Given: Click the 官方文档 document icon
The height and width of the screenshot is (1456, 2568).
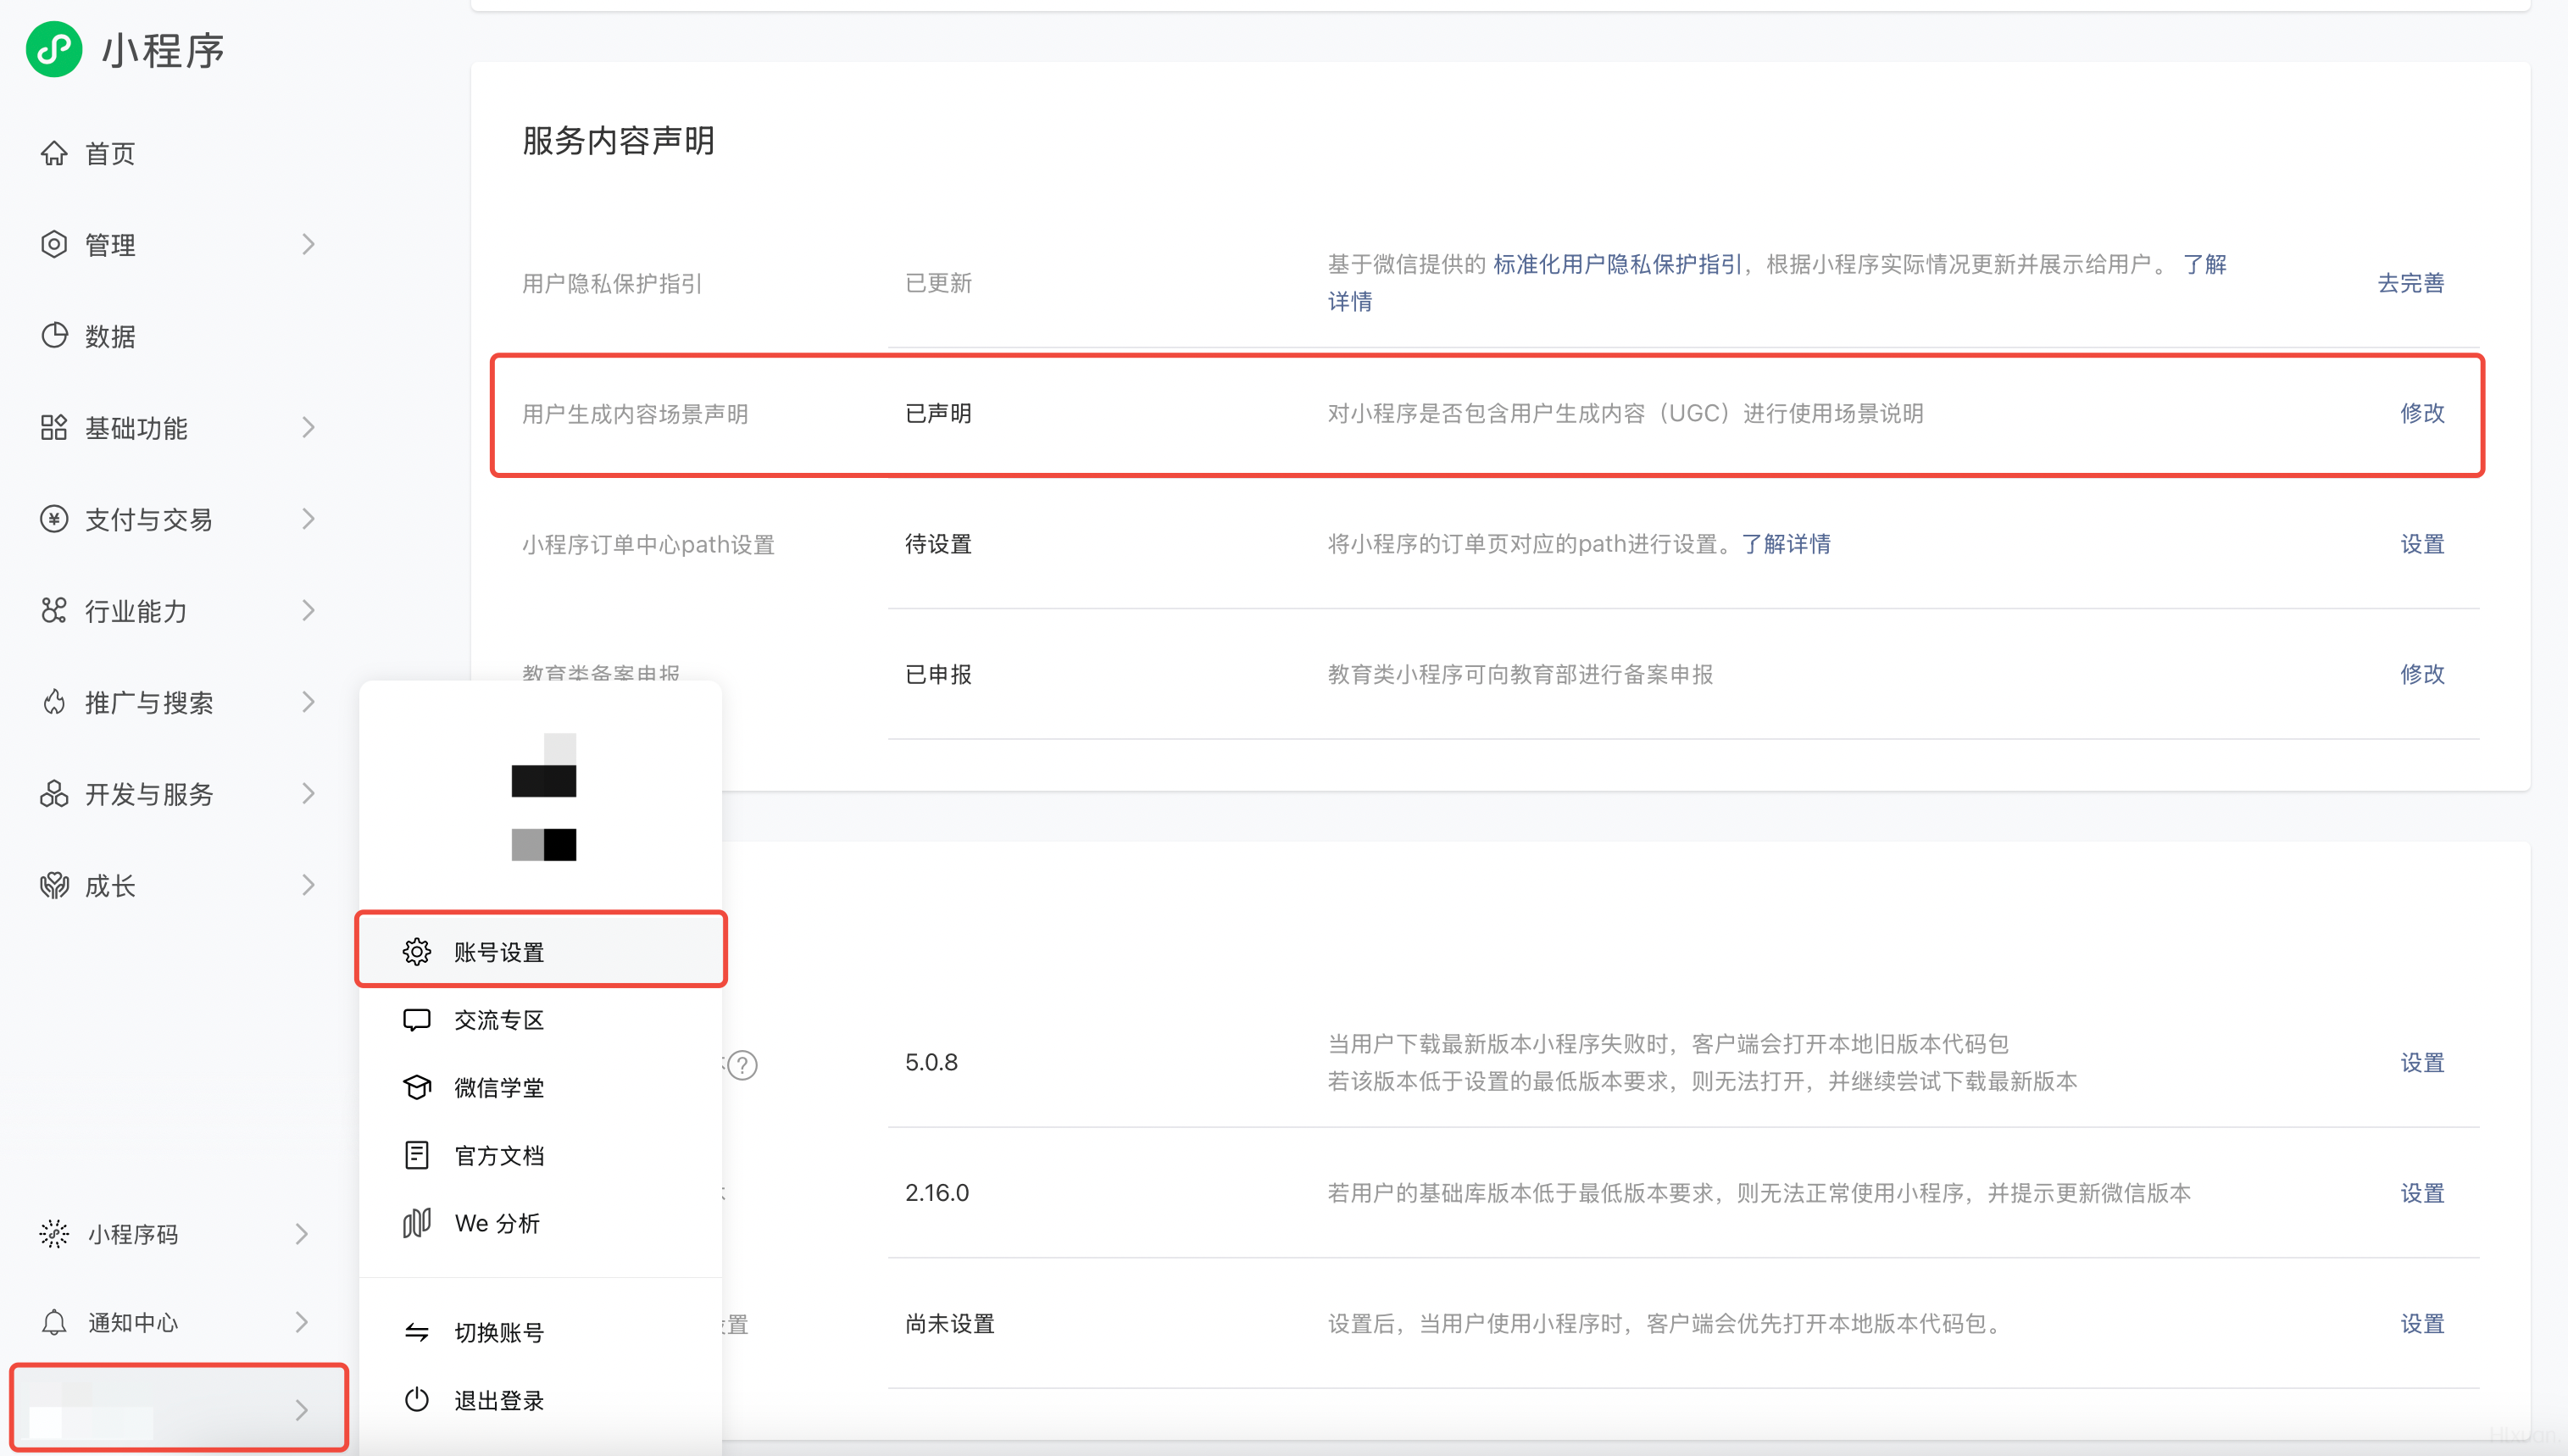Looking at the screenshot, I should tap(417, 1155).
